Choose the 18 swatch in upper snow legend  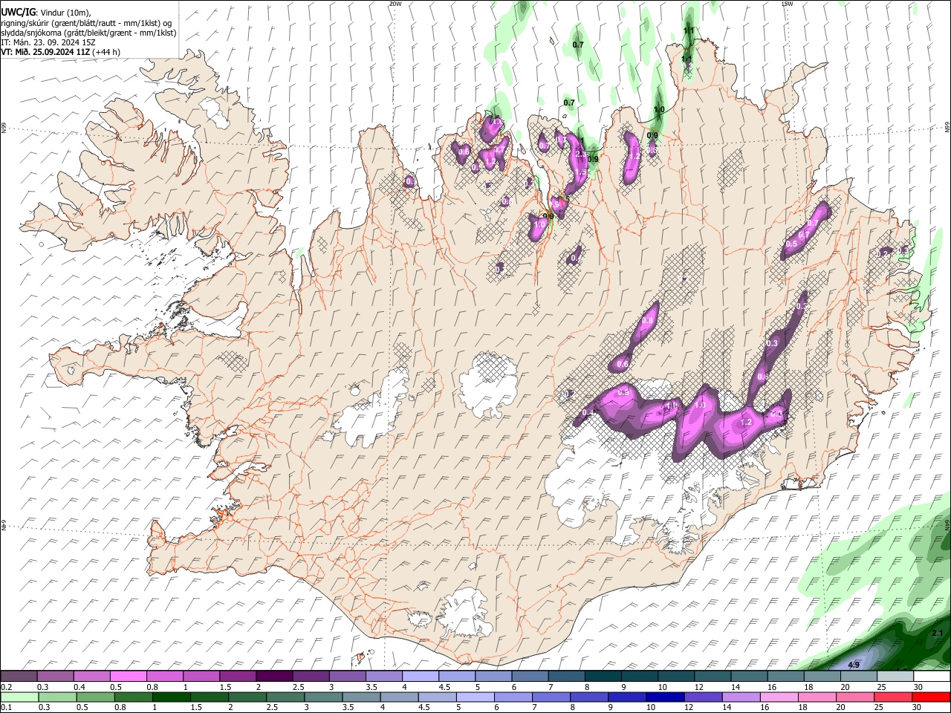pyautogui.click(x=822, y=677)
